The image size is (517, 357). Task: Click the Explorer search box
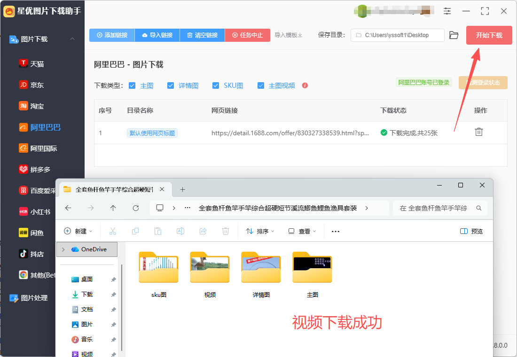tap(440, 208)
